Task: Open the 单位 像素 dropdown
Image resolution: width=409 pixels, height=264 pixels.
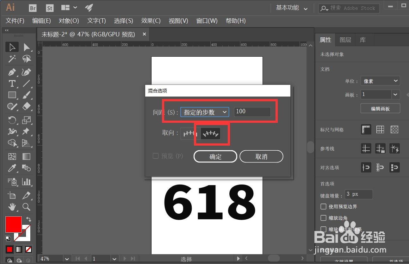Action: 380,81
